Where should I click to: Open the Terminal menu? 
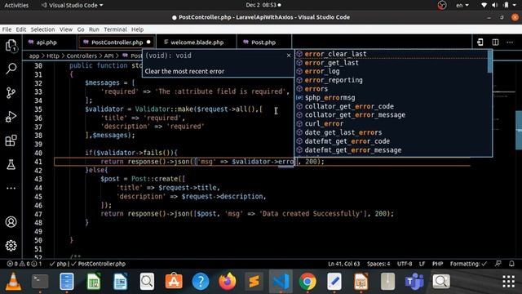pyautogui.click(x=115, y=29)
